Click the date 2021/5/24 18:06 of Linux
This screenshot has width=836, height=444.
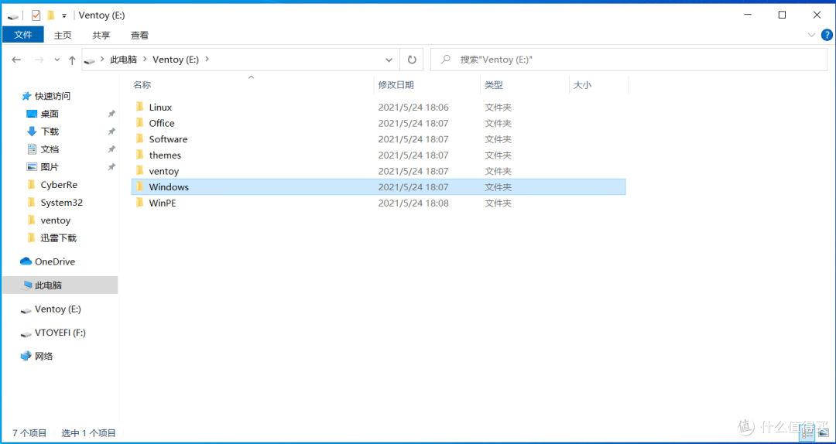pos(413,108)
